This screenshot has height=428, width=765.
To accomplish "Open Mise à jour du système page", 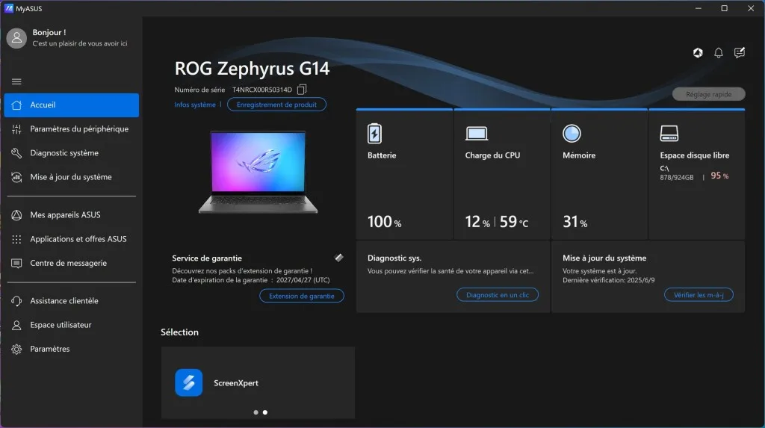I will point(71,177).
